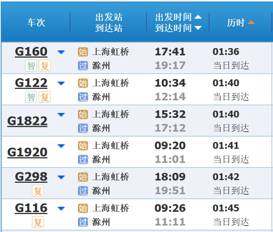The width and height of the screenshot is (273, 232).
Task: Expand stop details for train G1822
Action: (x=61, y=114)
